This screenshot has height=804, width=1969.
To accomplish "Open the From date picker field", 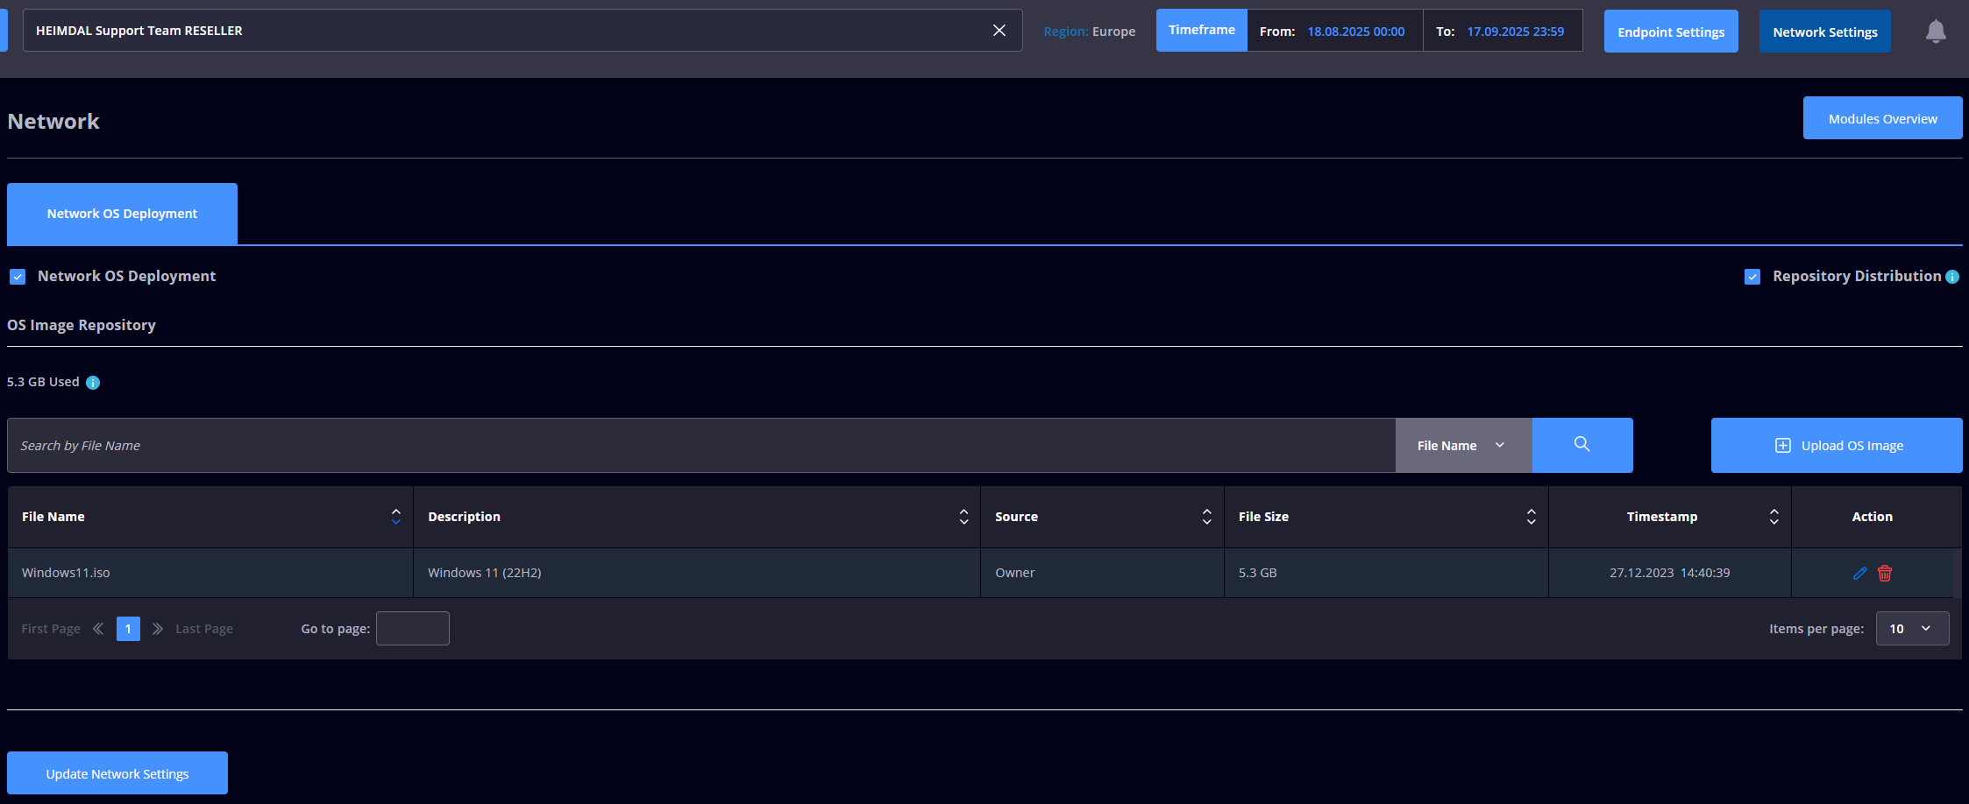I will 1355,32.
